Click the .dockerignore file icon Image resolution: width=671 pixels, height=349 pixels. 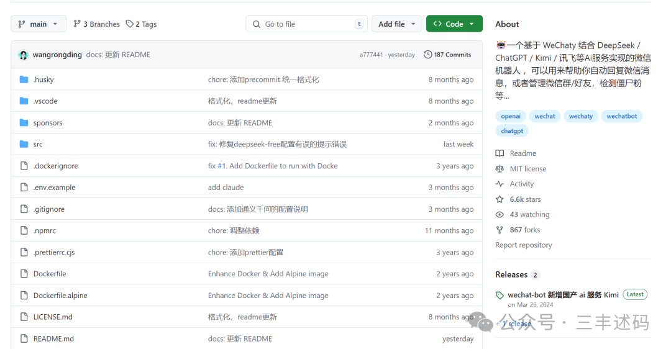(24, 166)
